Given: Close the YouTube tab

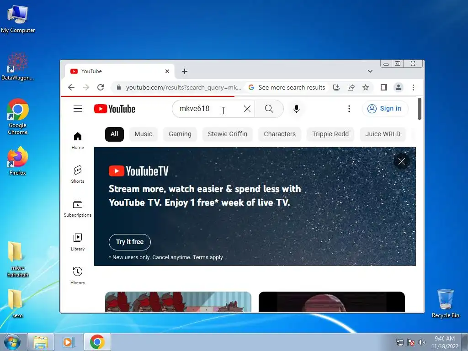Looking at the screenshot, I should (x=167, y=71).
